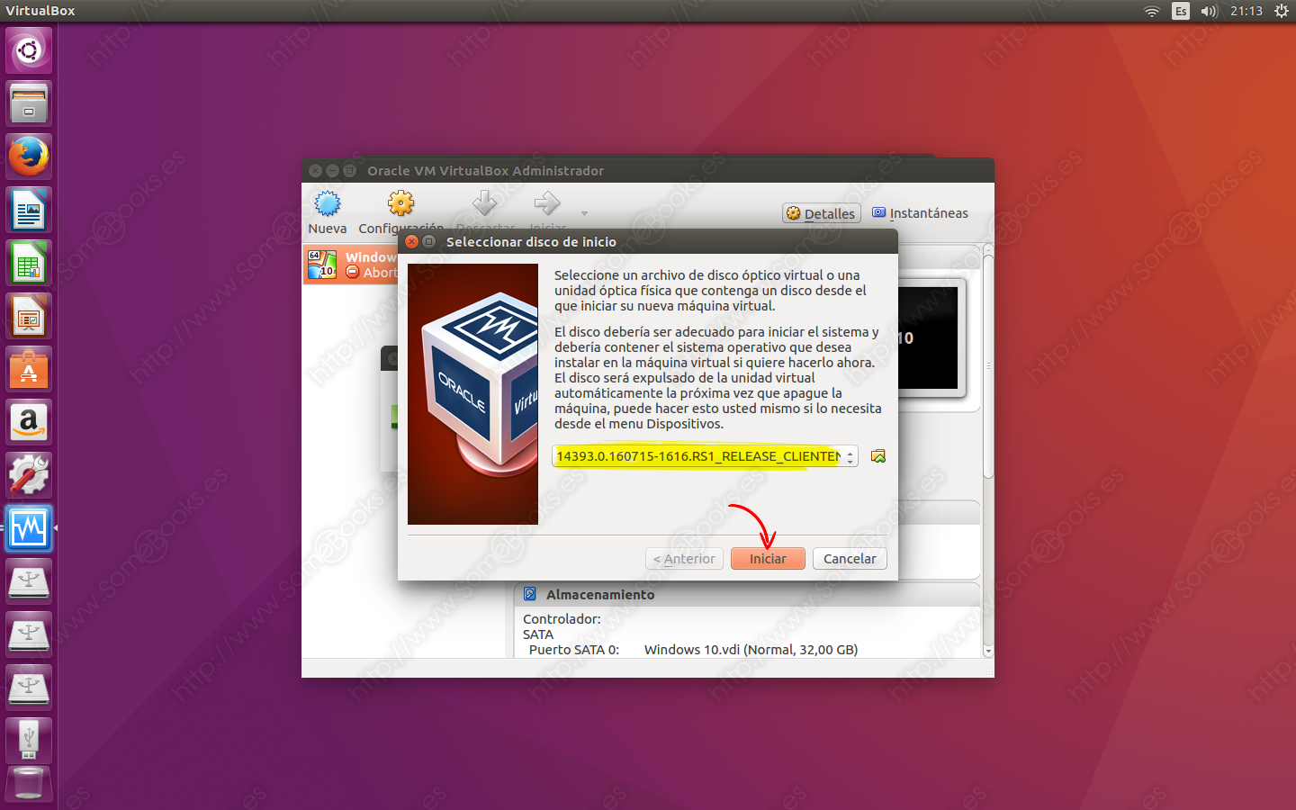Open System Settings wrench icon
1296x810 pixels.
point(29,475)
